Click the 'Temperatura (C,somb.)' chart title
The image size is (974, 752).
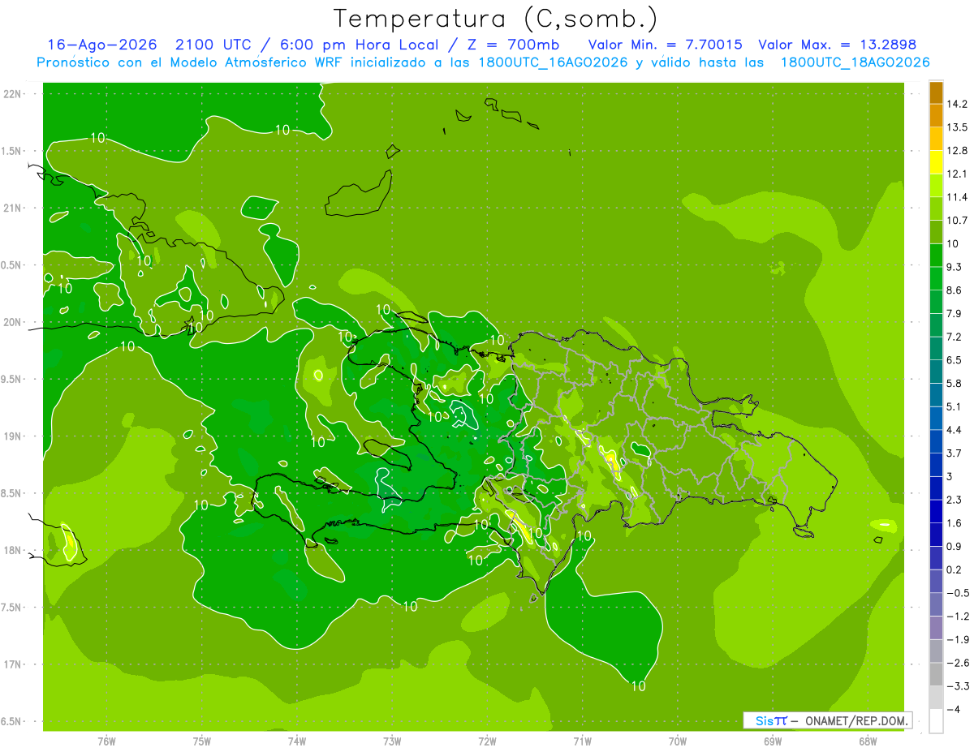coord(495,19)
